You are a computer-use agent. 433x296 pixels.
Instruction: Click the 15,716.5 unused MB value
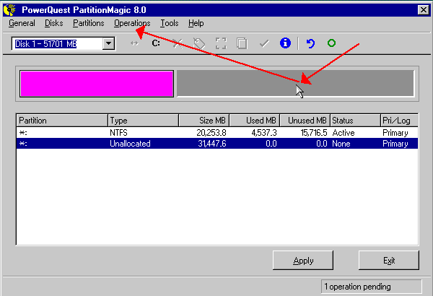(x=314, y=133)
